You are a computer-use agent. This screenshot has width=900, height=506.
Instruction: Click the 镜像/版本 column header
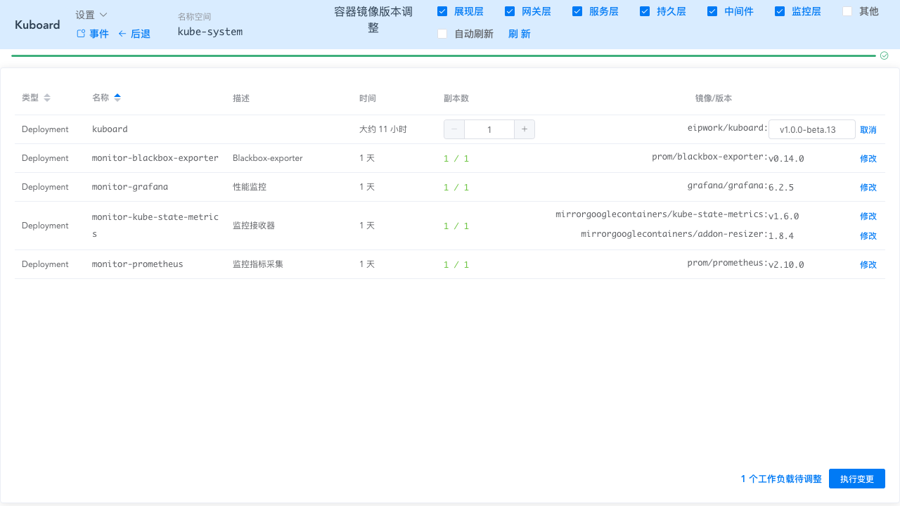(714, 98)
